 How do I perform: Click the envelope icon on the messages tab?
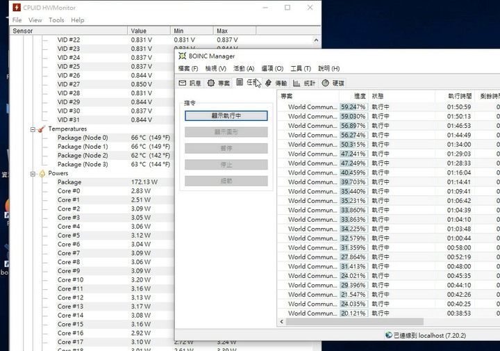pyautogui.click(x=183, y=83)
